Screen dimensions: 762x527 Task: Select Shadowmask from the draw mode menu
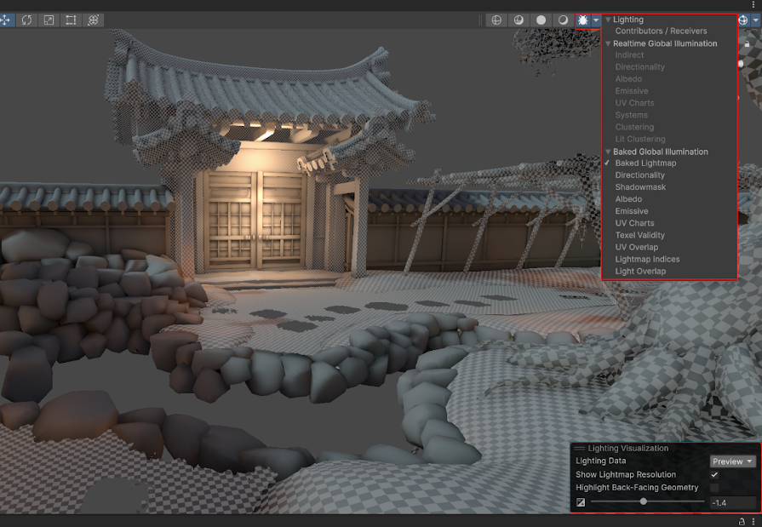pos(640,187)
